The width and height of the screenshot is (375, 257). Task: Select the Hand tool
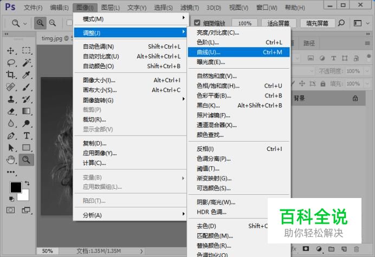10,160
